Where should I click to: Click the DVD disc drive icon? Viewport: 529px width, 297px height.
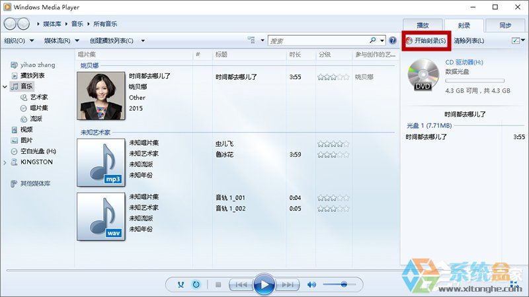pyautogui.click(x=423, y=75)
